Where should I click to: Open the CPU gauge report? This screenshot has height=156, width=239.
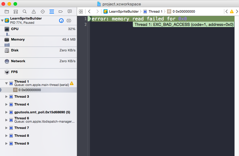click(x=38, y=31)
